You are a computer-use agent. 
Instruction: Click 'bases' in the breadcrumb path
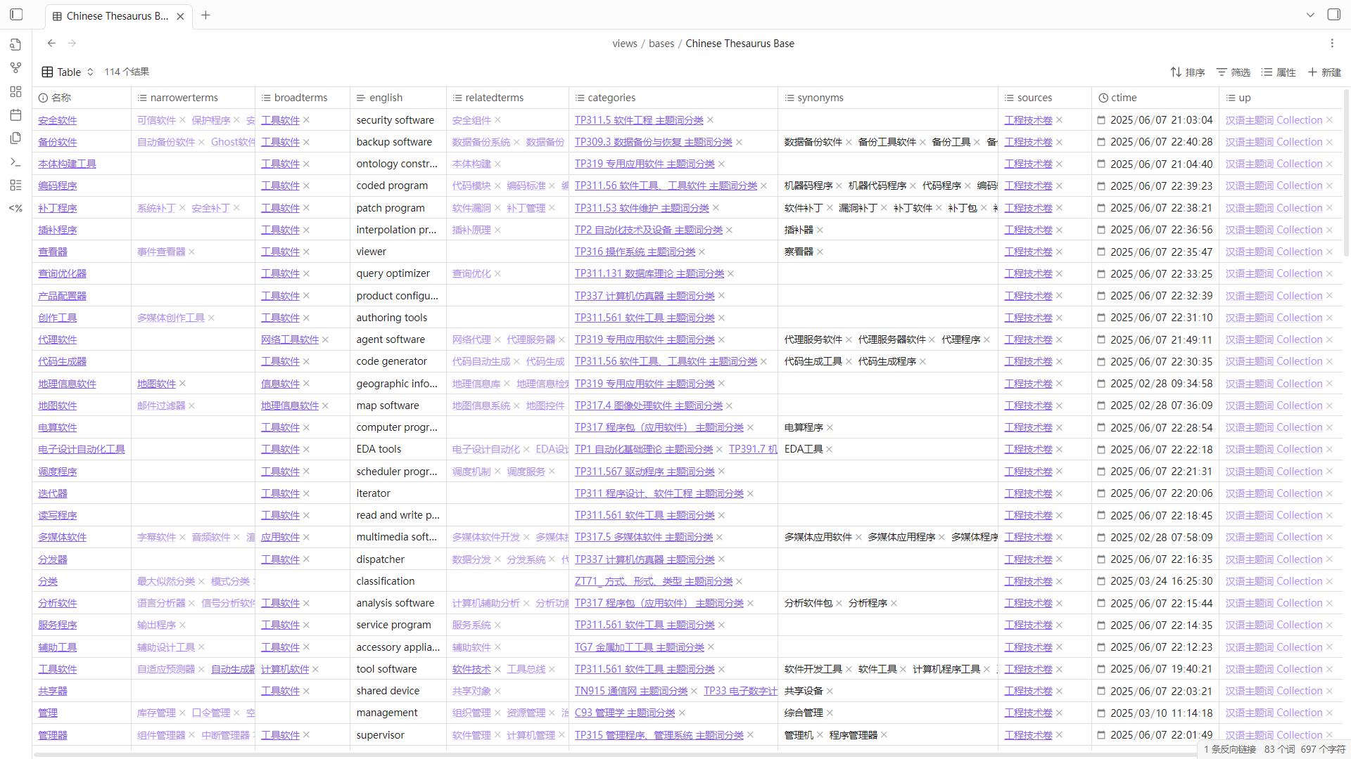[x=661, y=44]
